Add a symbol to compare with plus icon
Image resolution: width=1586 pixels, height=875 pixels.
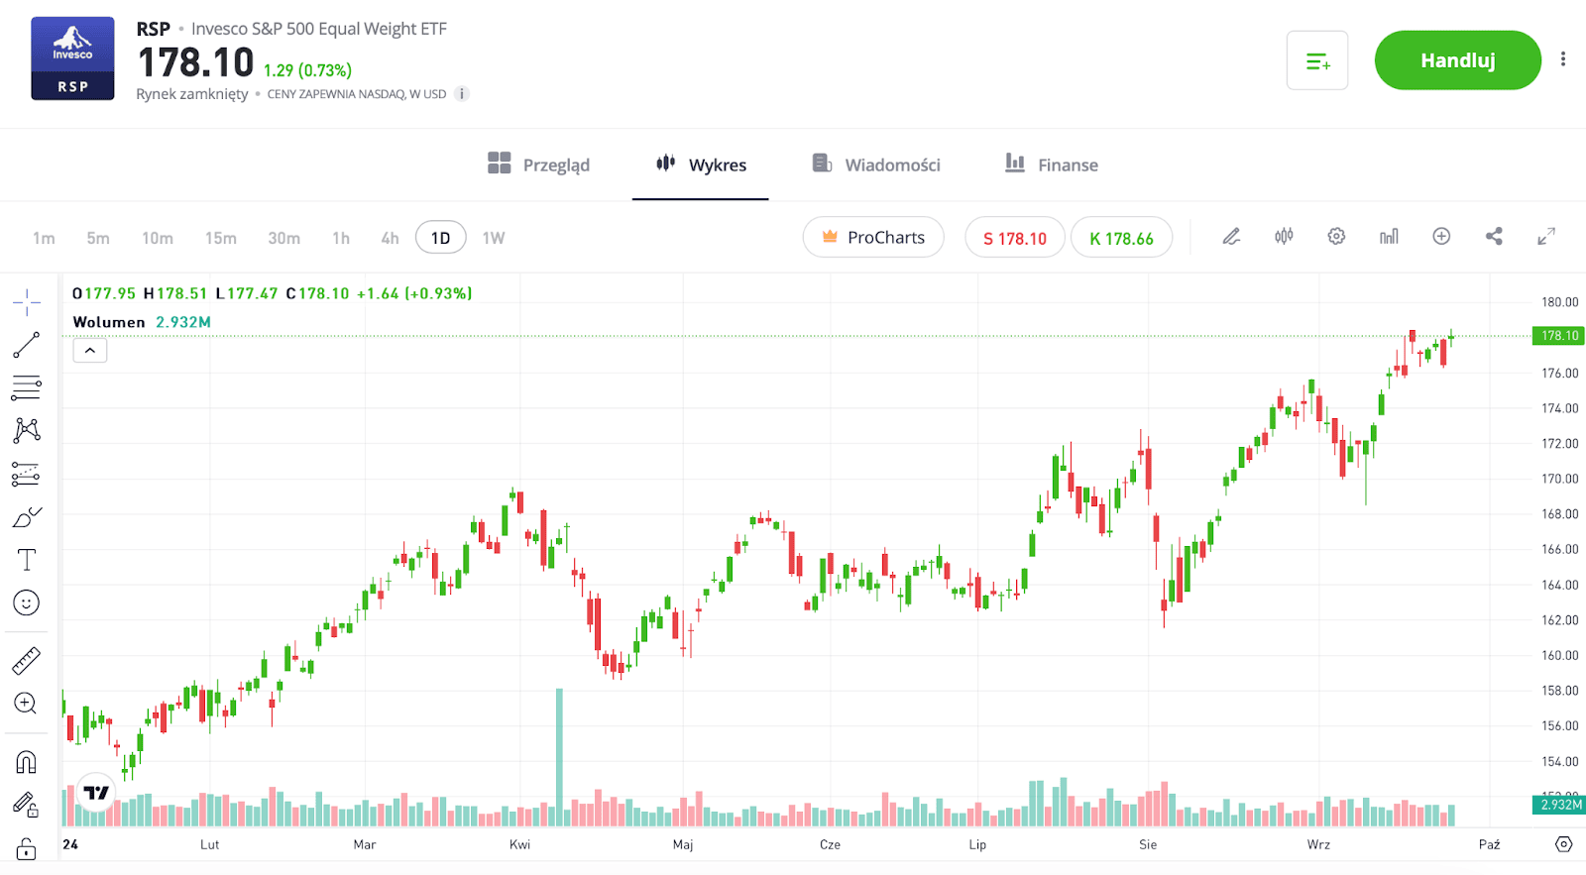tap(1441, 237)
